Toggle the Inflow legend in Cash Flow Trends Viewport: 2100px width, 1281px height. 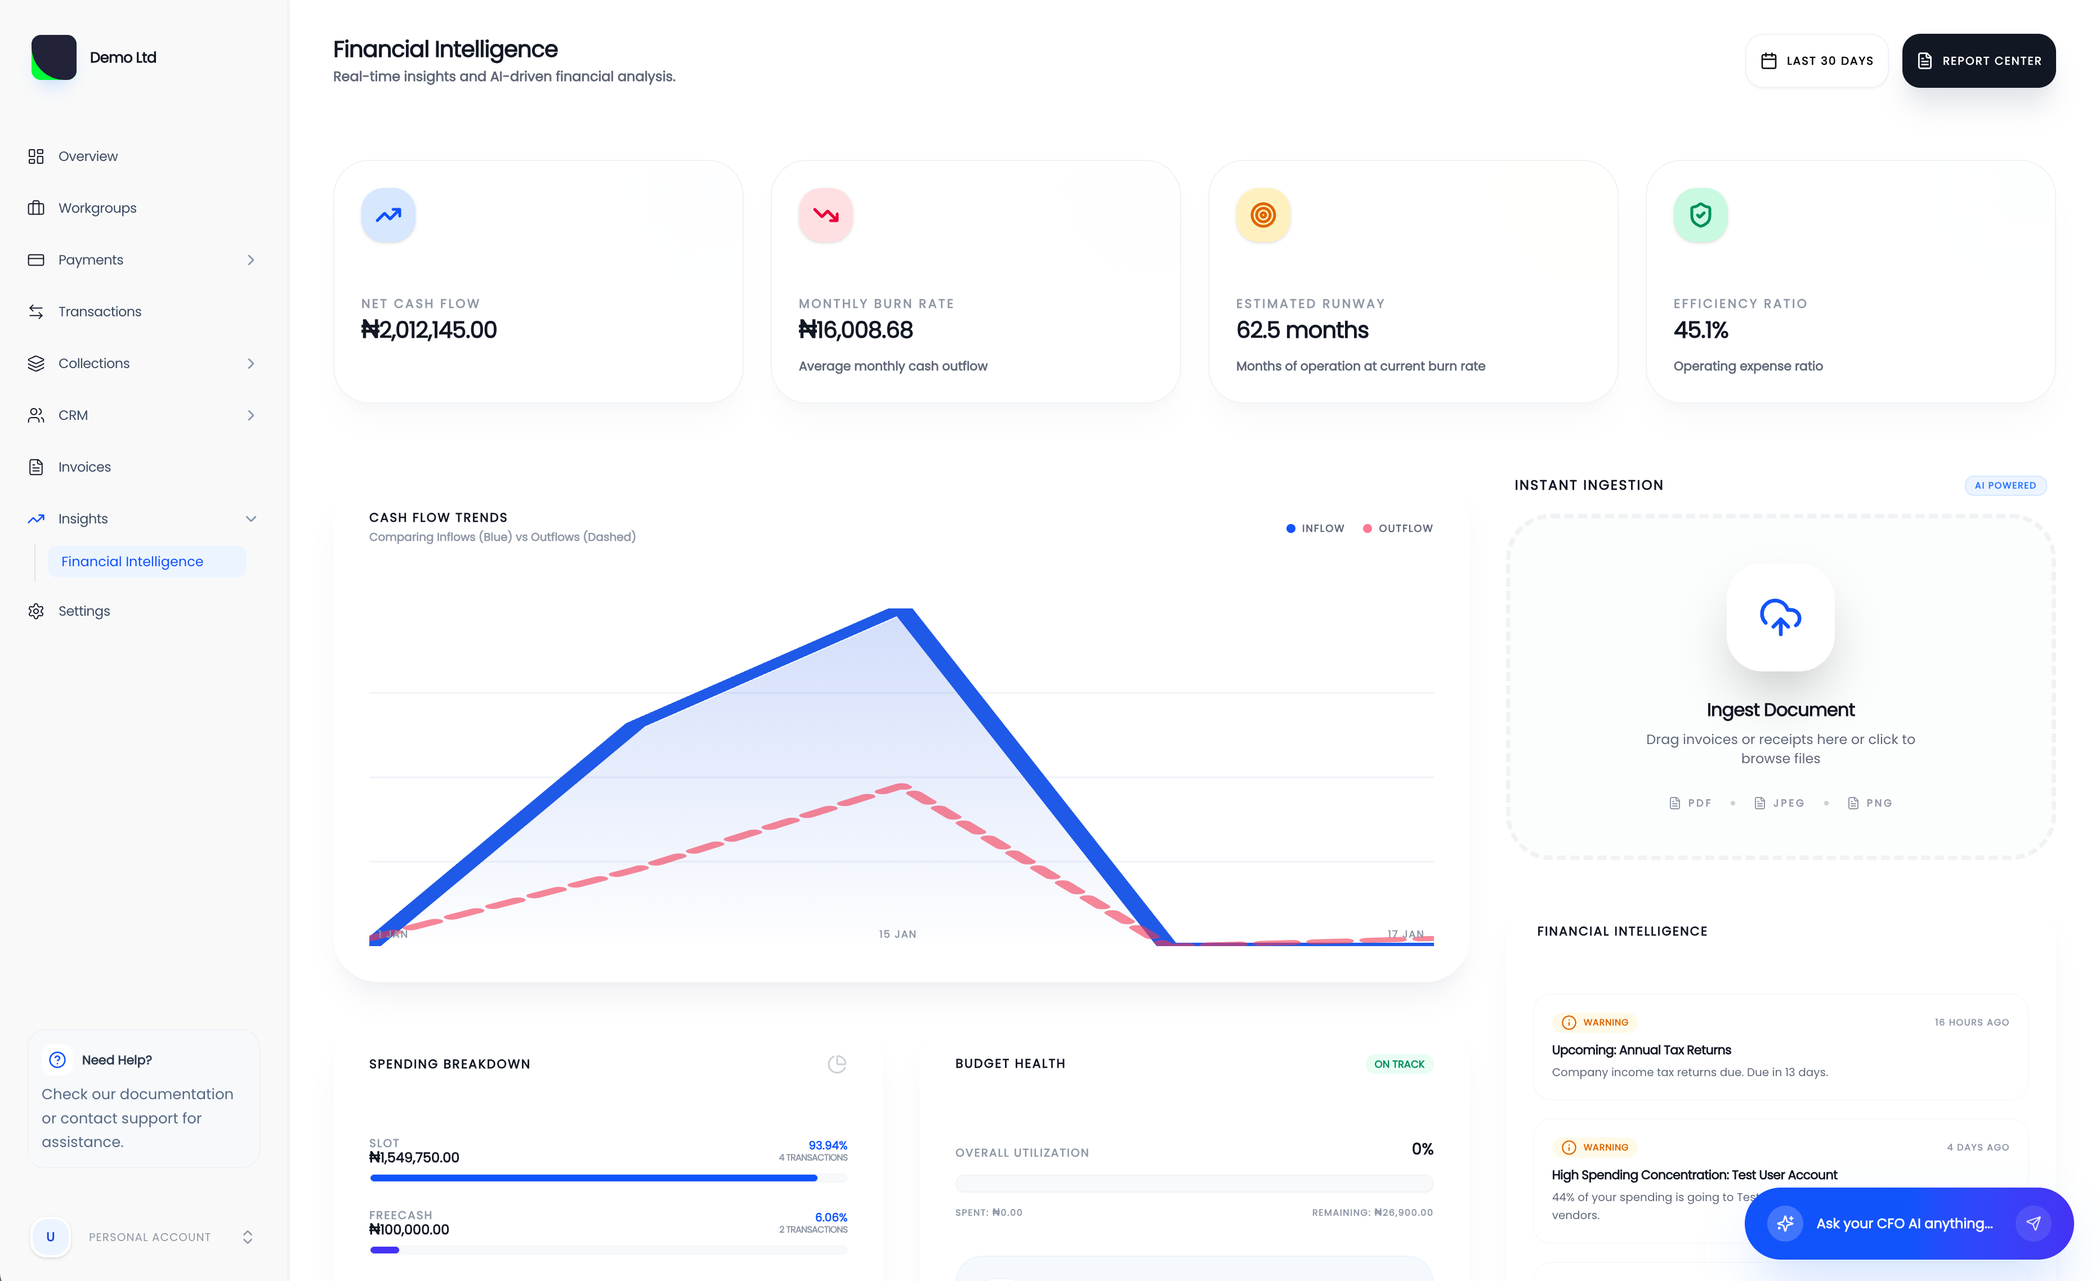click(x=1314, y=528)
